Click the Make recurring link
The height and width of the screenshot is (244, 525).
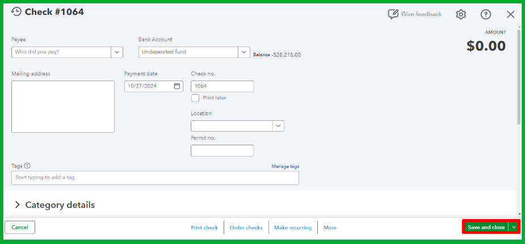coord(293,228)
